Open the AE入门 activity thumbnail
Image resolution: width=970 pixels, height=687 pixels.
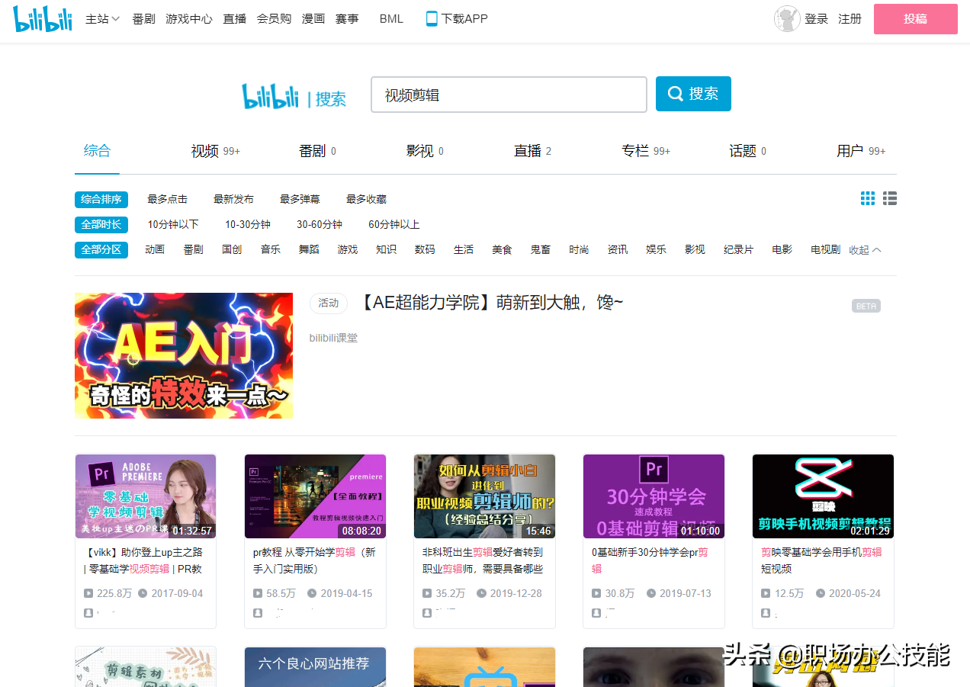coord(184,355)
